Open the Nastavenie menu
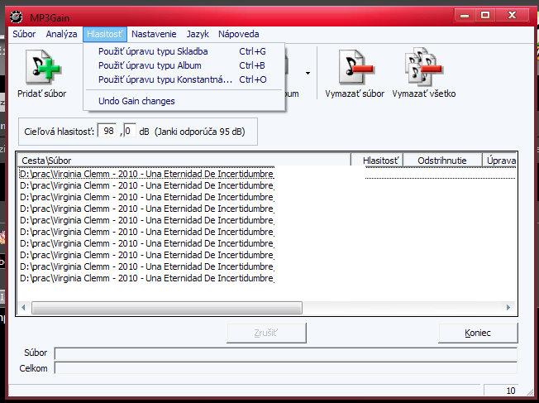Viewport: 539px width, 403px height. click(x=154, y=34)
